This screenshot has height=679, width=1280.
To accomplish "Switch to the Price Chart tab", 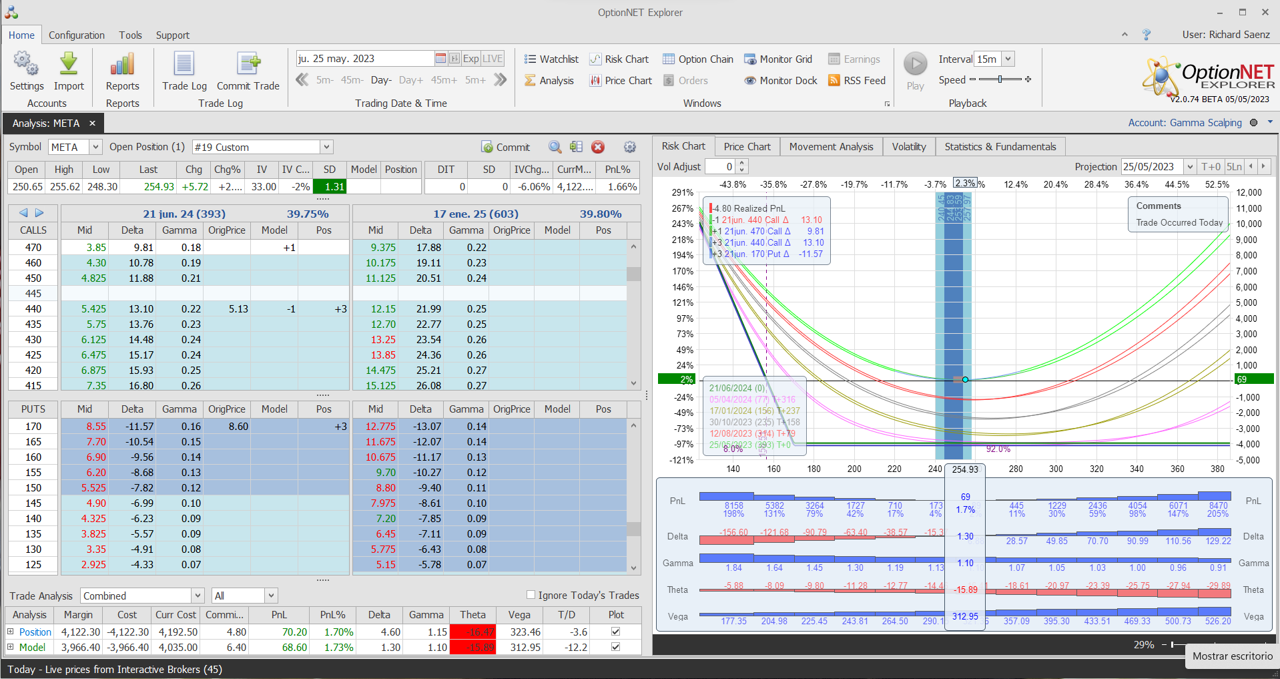I will (x=747, y=147).
